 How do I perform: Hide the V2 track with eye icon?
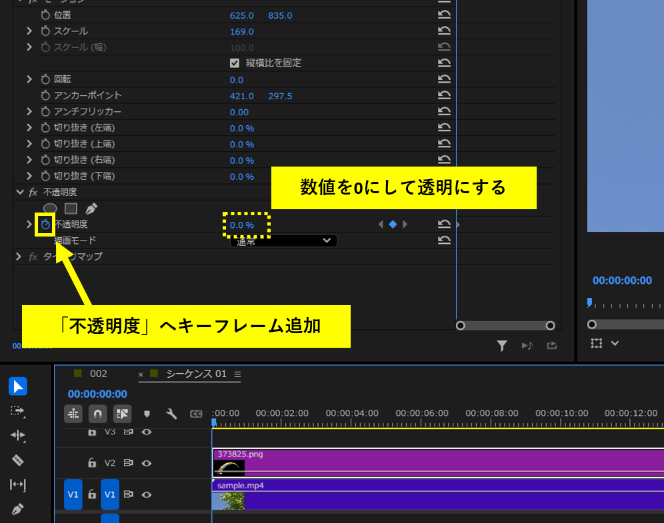pos(147,462)
